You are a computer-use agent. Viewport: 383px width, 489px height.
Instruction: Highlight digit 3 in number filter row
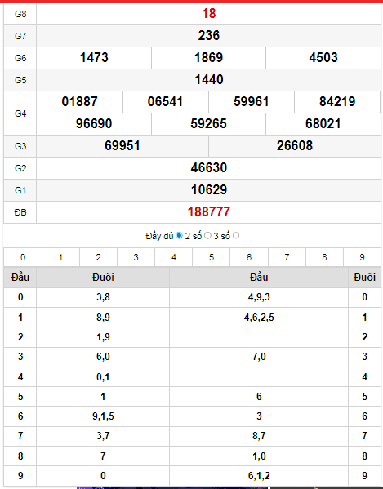[x=136, y=257]
